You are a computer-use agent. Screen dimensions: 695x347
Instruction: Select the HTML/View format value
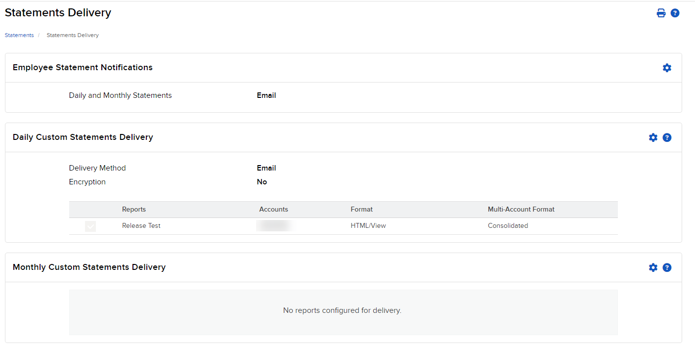368,225
